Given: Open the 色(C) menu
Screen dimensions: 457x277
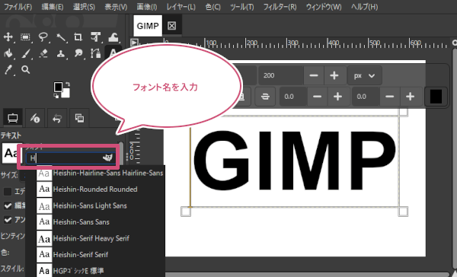Looking at the screenshot, I should click(213, 7).
